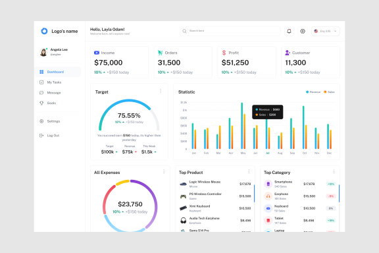379x253 pixels.
Task: Click the Ximi Keyboard product image
Action: [x=183, y=208]
